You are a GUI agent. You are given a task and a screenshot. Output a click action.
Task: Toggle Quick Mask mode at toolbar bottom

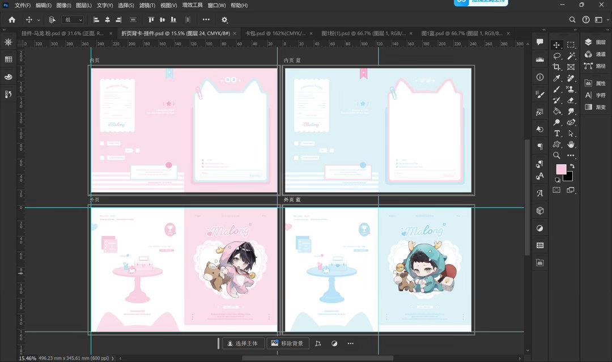556,190
